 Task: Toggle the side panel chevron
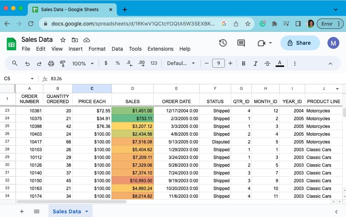click(x=336, y=212)
